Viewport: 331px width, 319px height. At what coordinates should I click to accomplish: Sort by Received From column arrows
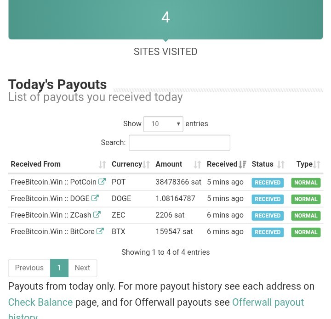pyautogui.click(x=102, y=164)
